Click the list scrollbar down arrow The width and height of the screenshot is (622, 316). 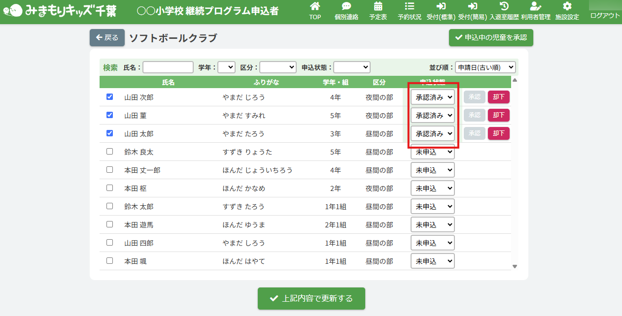[515, 266]
